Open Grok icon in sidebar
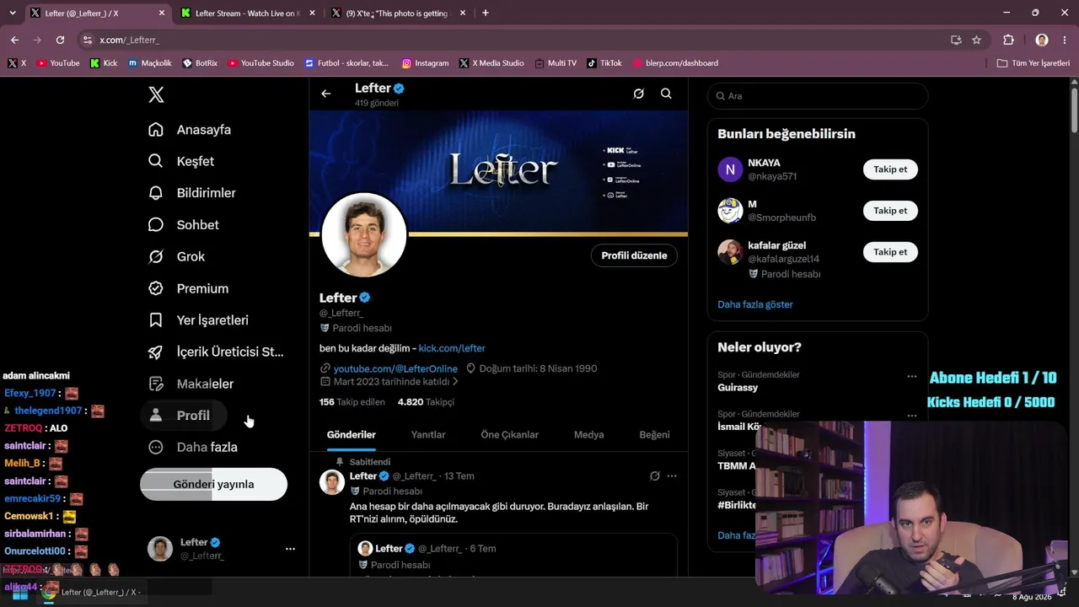The width and height of the screenshot is (1079, 607). click(155, 256)
